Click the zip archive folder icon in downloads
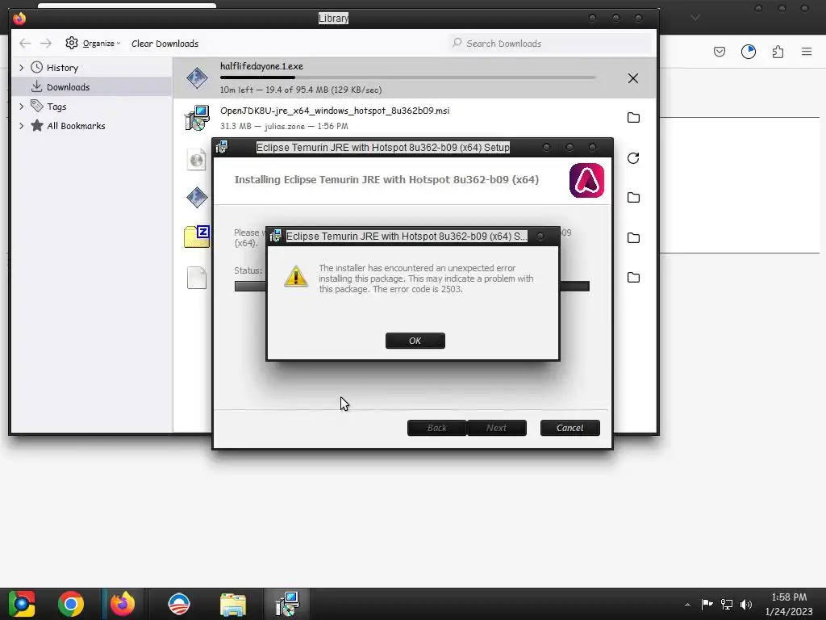The image size is (826, 620). 197,237
